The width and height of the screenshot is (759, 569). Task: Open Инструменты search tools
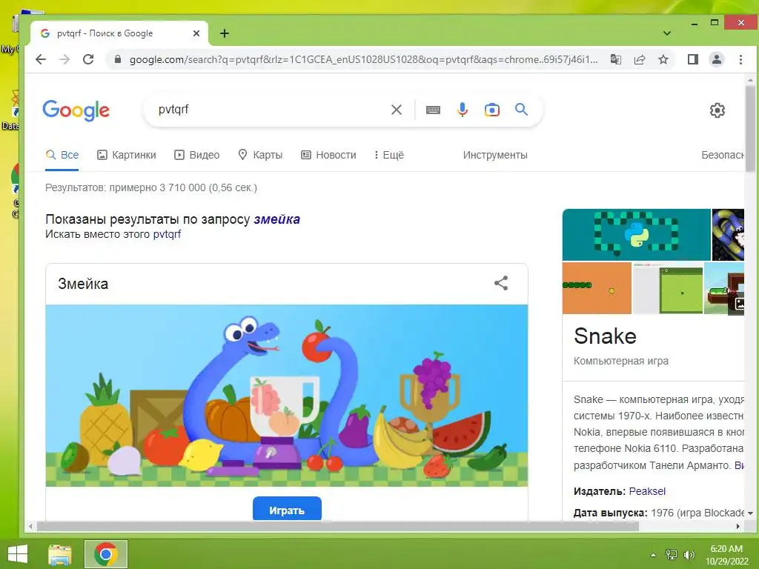point(494,156)
